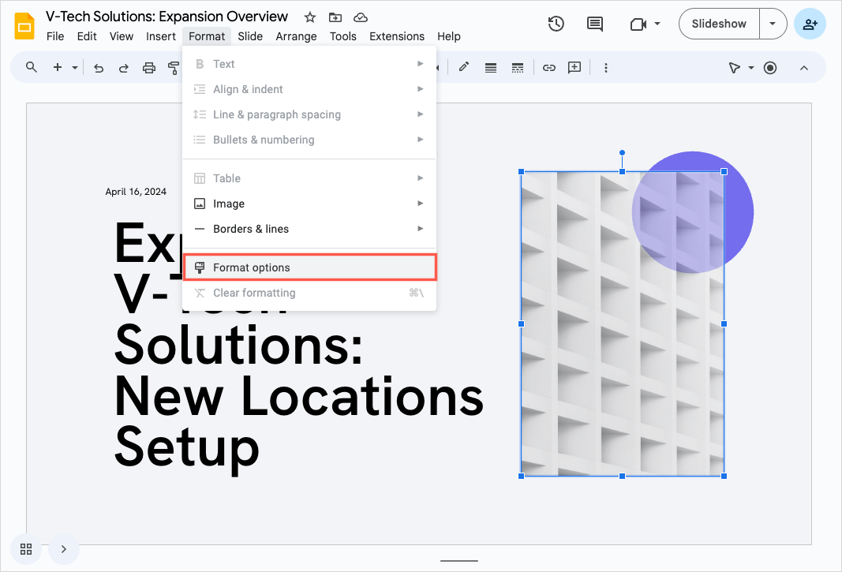Image resolution: width=842 pixels, height=572 pixels.
Task: Click the border color pencil icon
Action: [464, 67]
